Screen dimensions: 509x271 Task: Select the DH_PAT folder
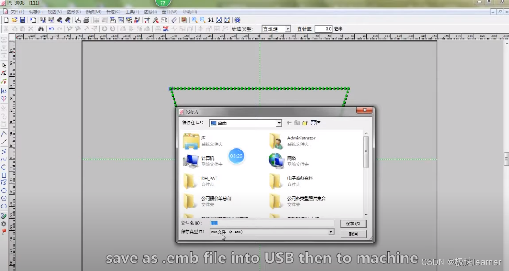201,181
